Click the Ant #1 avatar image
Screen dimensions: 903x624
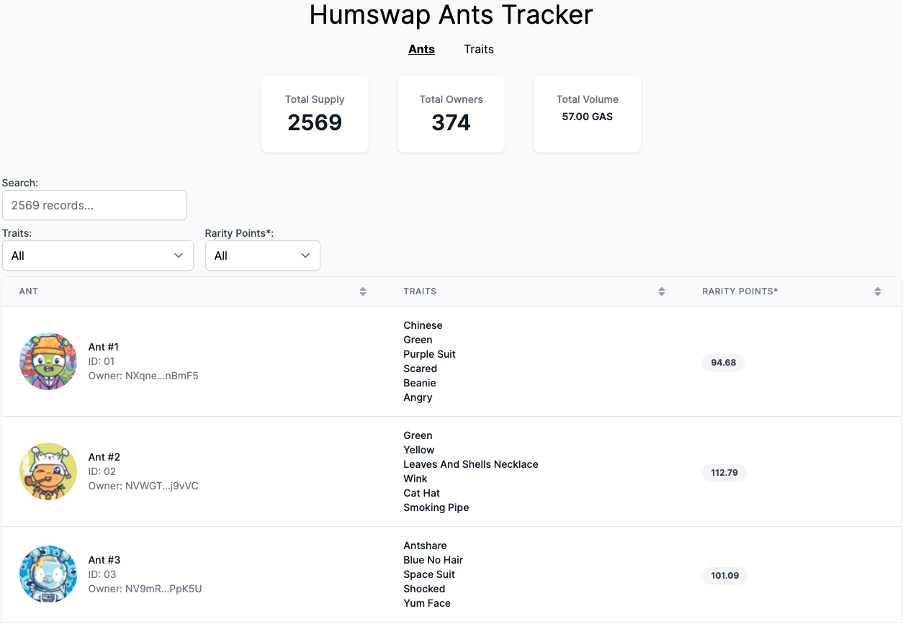tap(48, 361)
